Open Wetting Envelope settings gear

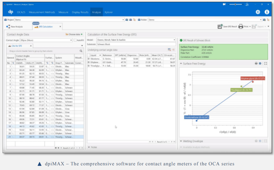click(x=260, y=141)
